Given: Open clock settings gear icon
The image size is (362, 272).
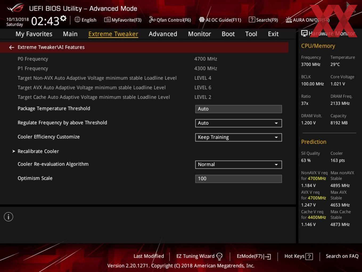Looking at the screenshot, I should (63, 18).
